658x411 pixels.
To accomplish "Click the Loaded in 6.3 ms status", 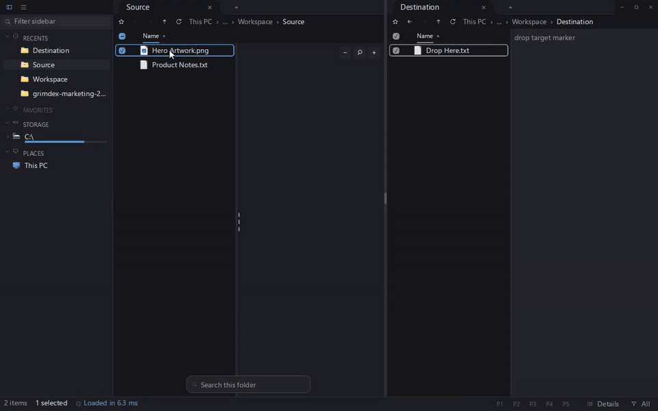I will (107, 403).
